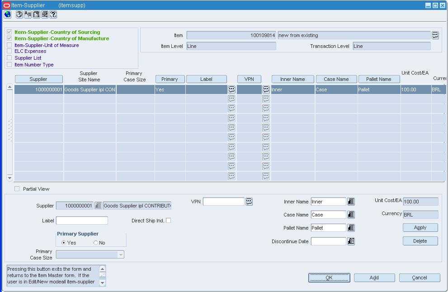
Task: Click the Case Name column header button
Action: [336, 79]
